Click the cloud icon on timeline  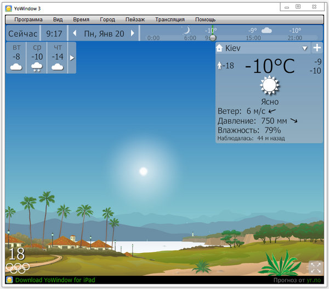click(266, 31)
